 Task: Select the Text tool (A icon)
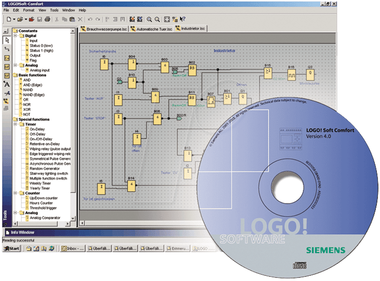[7, 84]
